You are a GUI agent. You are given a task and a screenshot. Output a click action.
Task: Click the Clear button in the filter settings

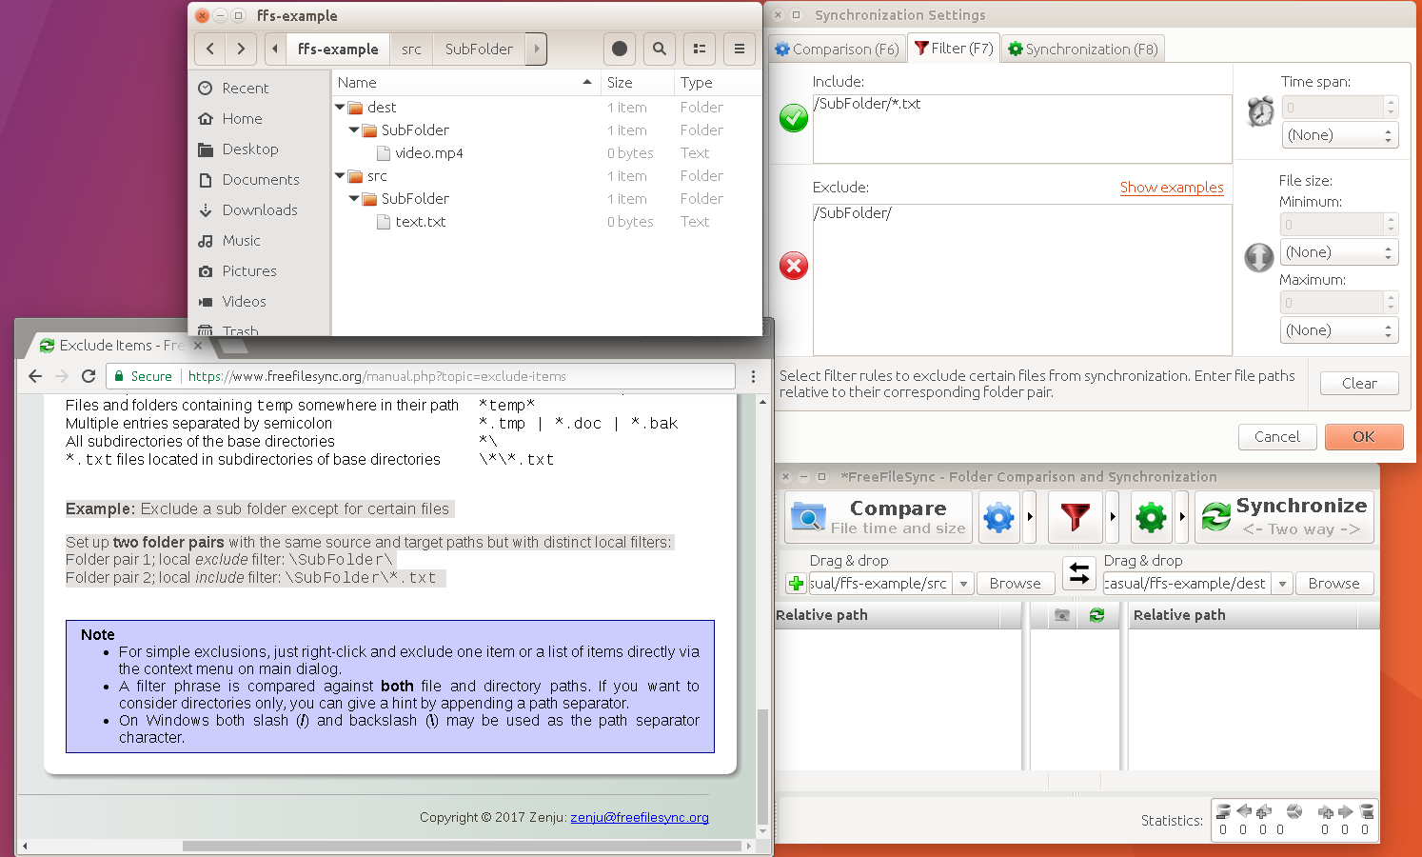click(x=1359, y=383)
